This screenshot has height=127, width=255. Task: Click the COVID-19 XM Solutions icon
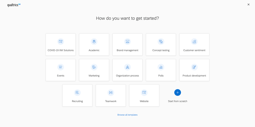point(61,42)
